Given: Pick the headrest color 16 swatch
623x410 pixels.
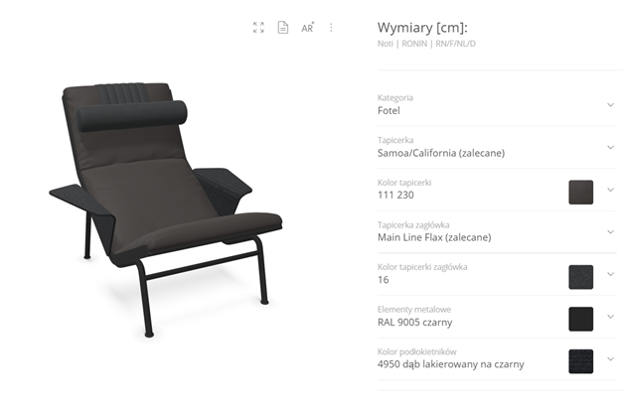Looking at the screenshot, I should point(581,277).
